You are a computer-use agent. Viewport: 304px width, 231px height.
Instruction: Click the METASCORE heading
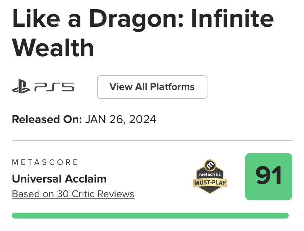45,162
